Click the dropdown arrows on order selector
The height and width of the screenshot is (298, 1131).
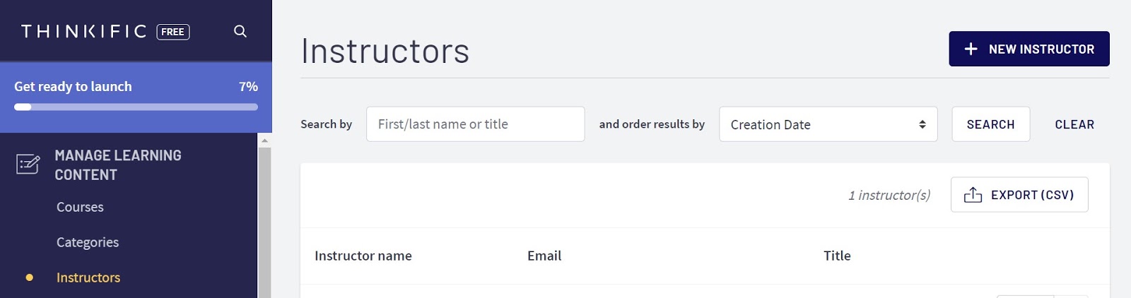click(922, 124)
